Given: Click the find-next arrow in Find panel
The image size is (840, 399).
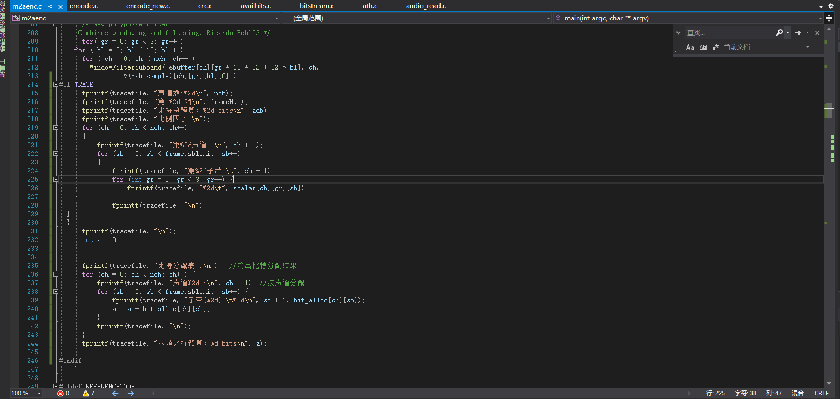Looking at the screenshot, I should tap(798, 32).
